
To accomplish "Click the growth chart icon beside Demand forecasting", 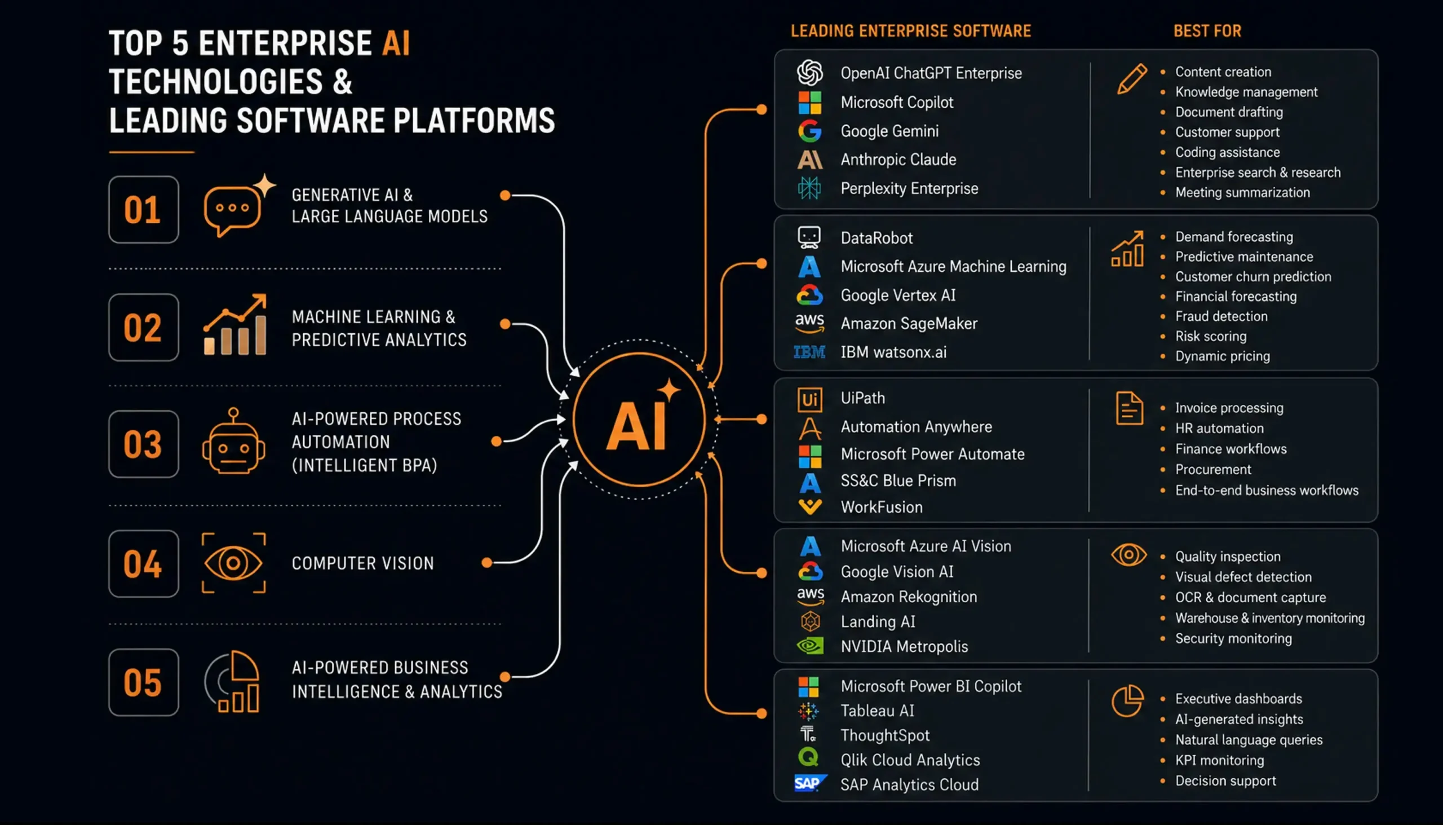I will click(x=1127, y=248).
